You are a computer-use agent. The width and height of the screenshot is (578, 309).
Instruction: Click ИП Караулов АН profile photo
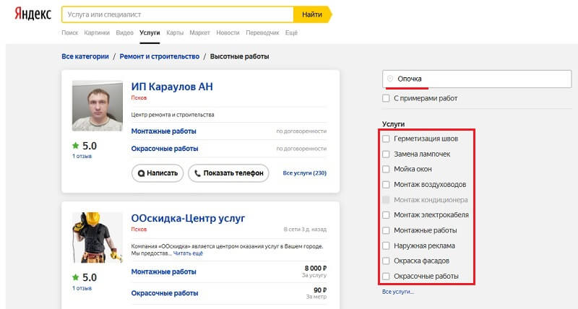[98, 105]
